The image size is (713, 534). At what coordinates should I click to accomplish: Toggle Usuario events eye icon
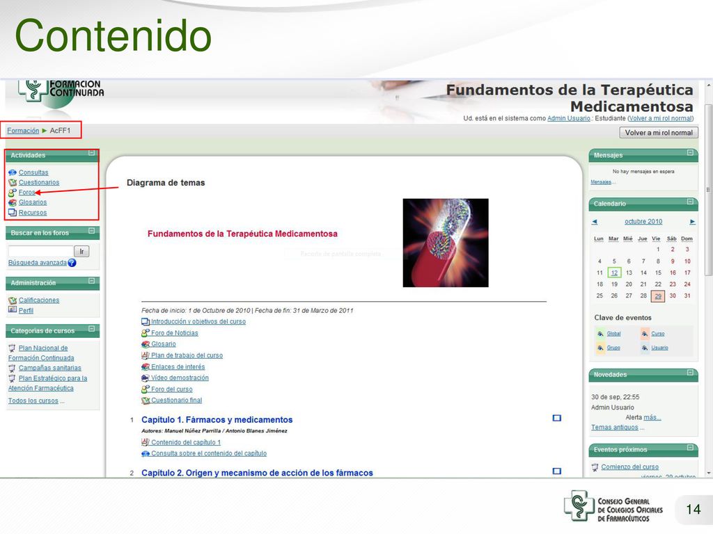pyautogui.click(x=645, y=348)
